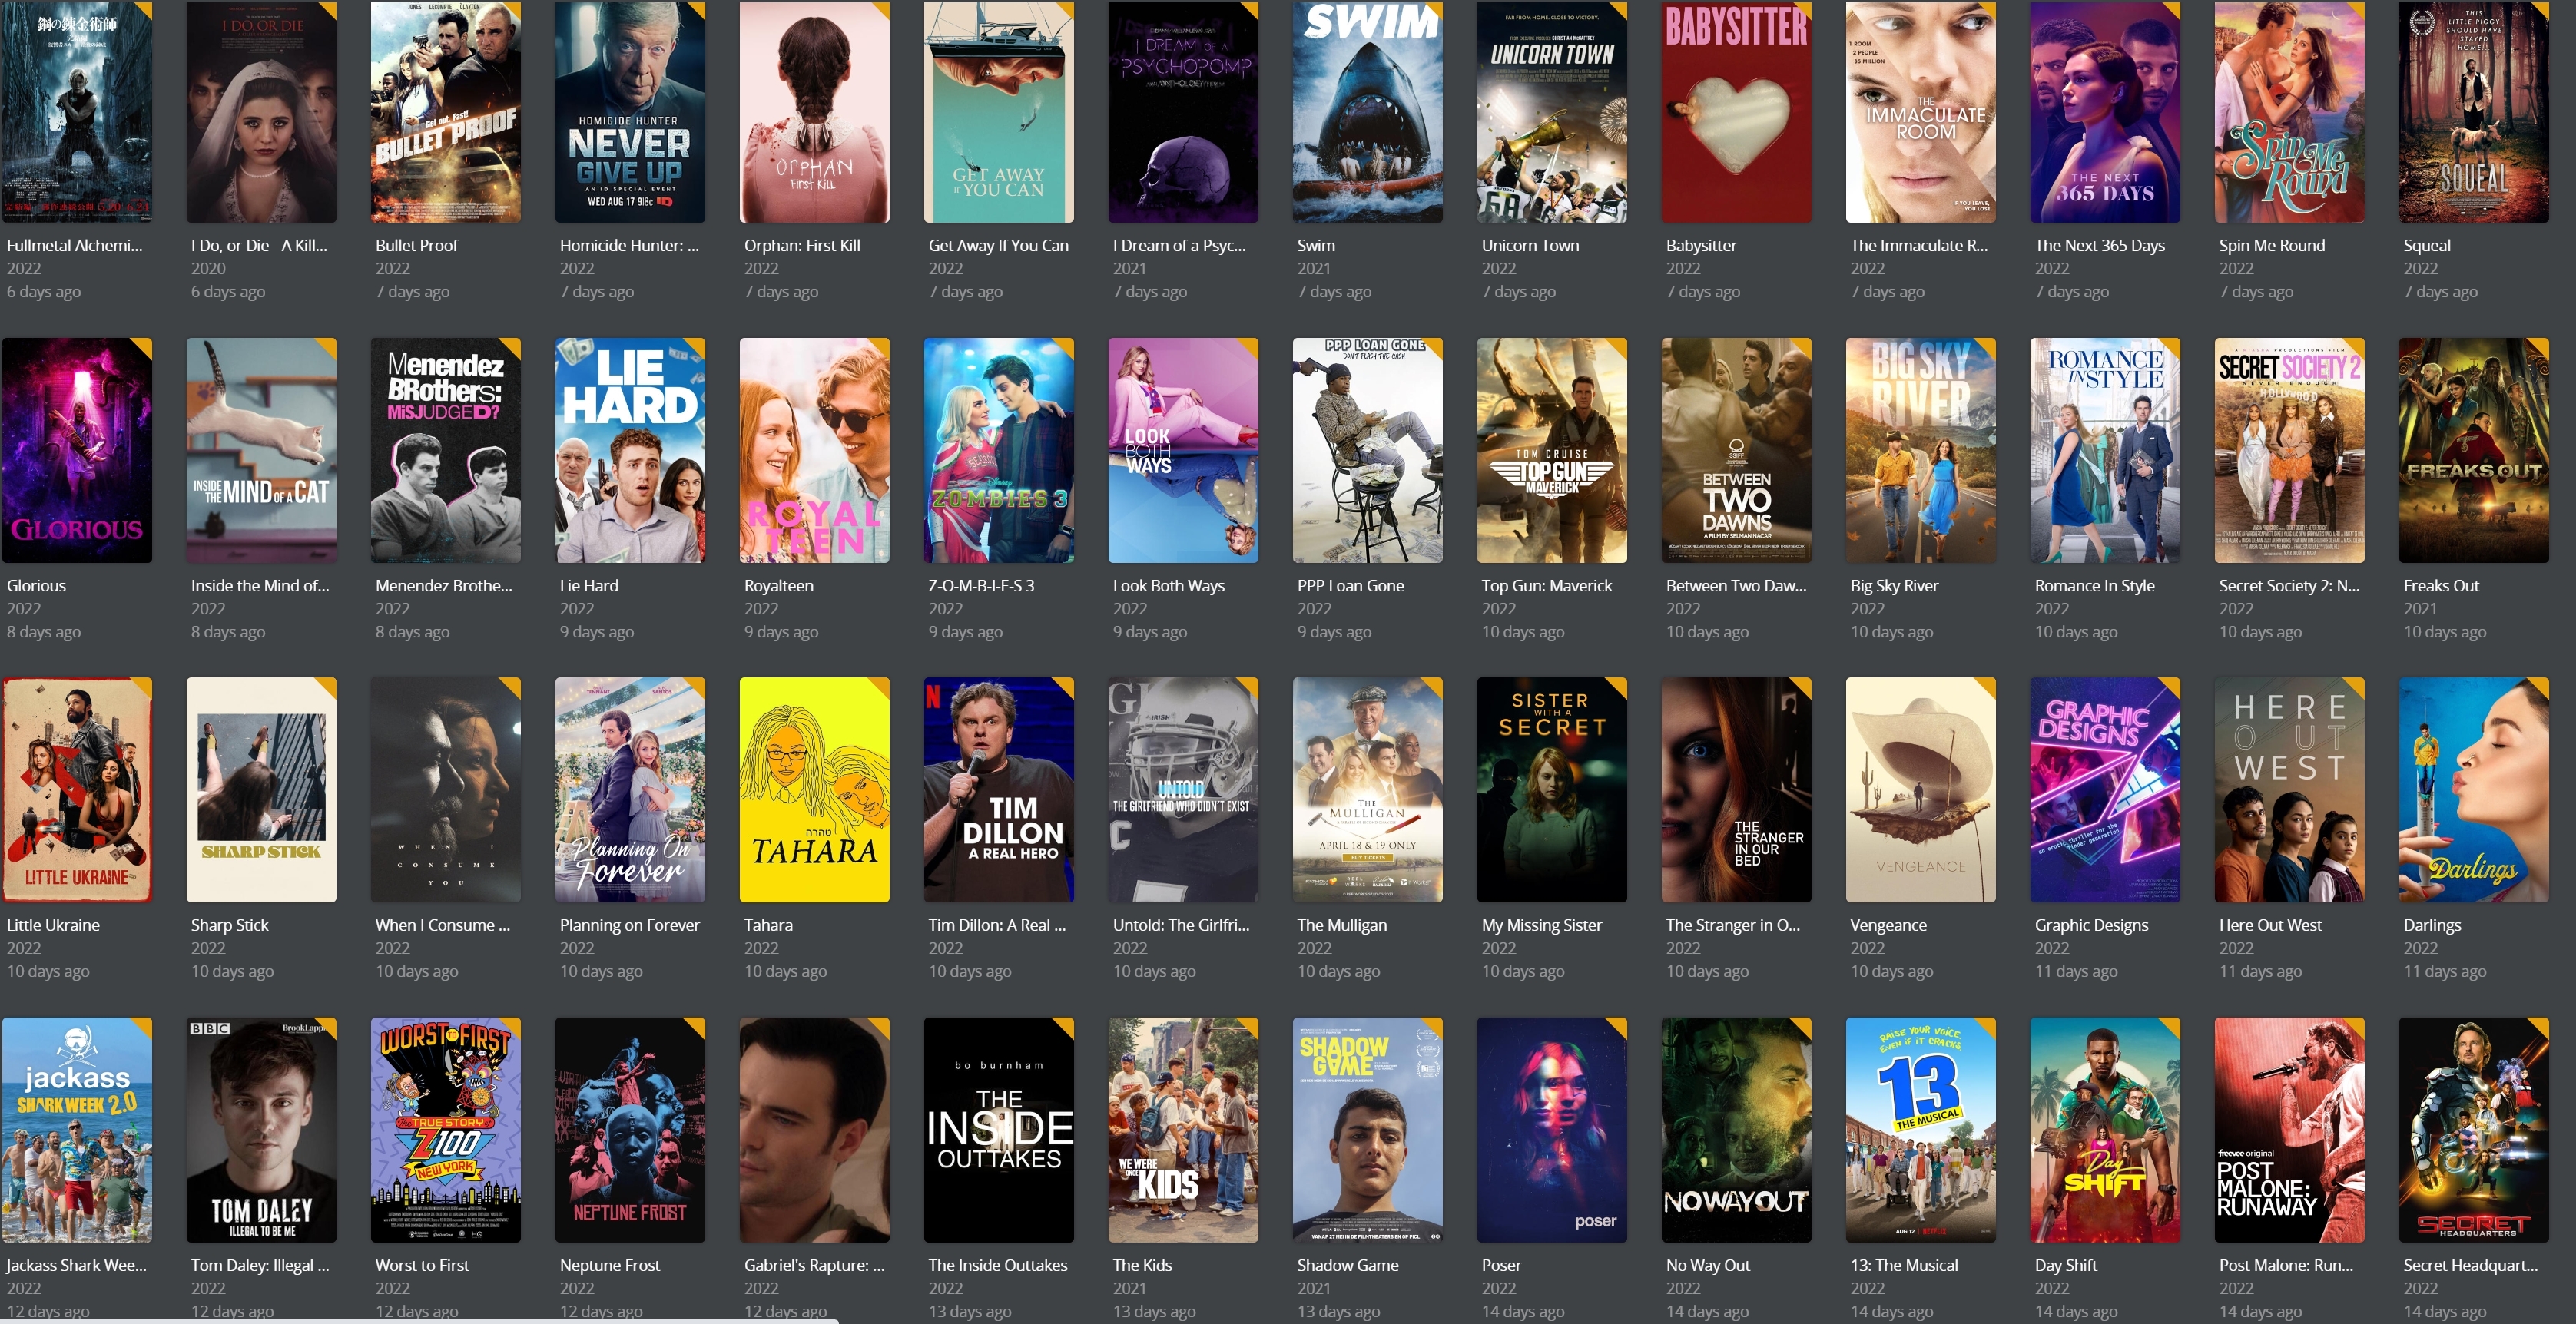This screenshot has height=1324, width=2576.
Task: Open the Bullet Proof title link
Action: click(x=416, y=246)
